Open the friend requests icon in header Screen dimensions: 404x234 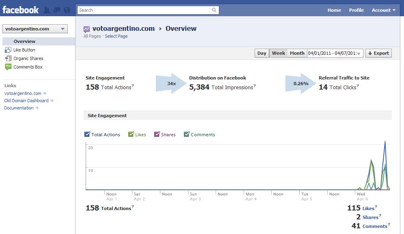(x=47, y=10)
